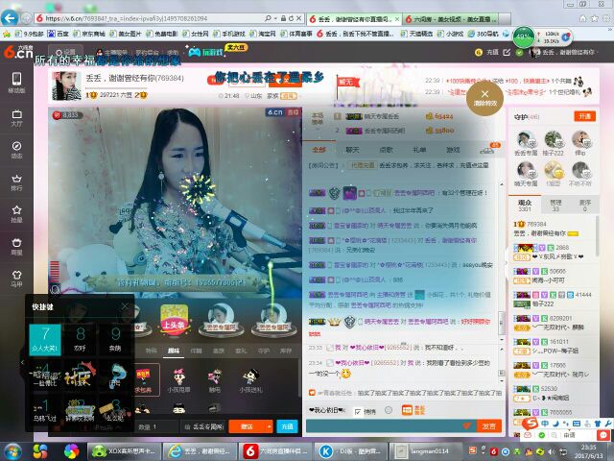Choose the 小孩甩屏 gift
Screen dimensions: 614x461
click(x=178, y=380)
